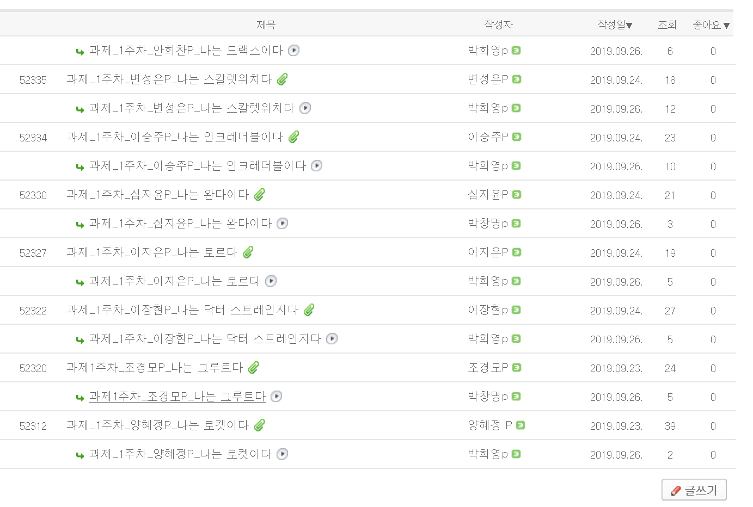
Task: Click the play icon on the 변성은P reply row
Action: [x=305, y=108]
